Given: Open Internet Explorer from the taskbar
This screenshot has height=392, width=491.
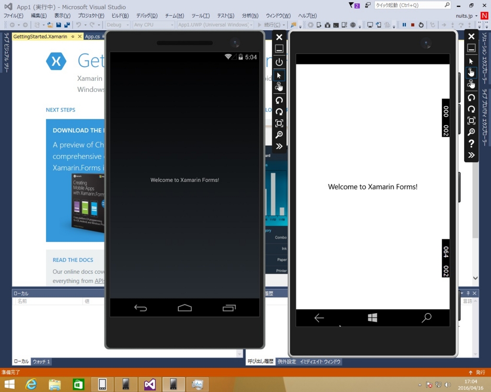Looking at the screenshot, I should tap(31, 384).
